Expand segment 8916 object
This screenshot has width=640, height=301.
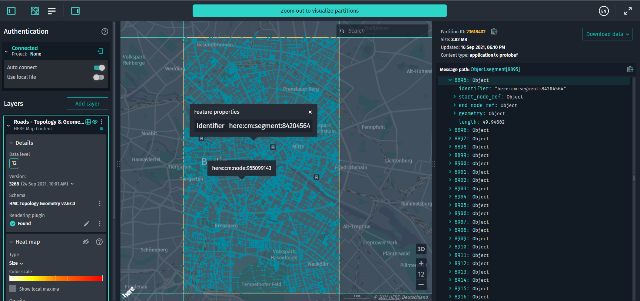click(x=450, y=297)
